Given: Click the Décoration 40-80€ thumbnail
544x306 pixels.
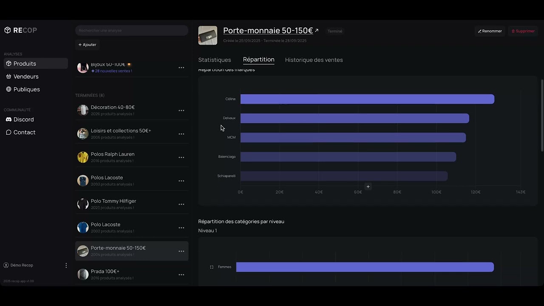Looking at the screenshot, I should click(x=83, y=110).
